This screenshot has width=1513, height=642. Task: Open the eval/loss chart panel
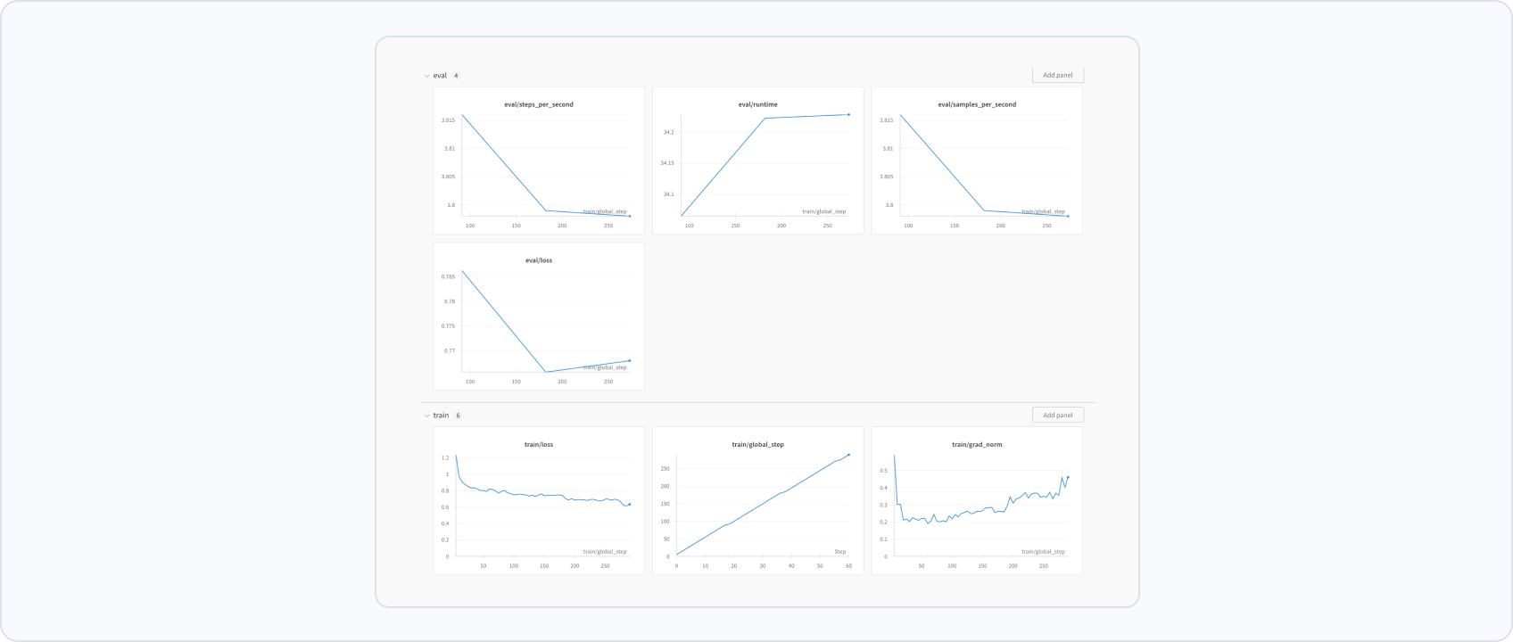(539, 317)
